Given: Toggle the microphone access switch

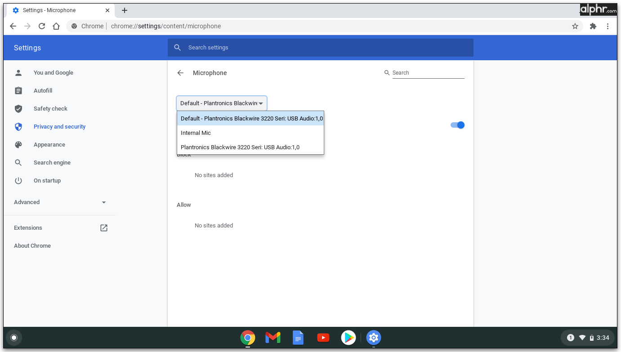Looking at the screenshot, I should tap(457, 125).
